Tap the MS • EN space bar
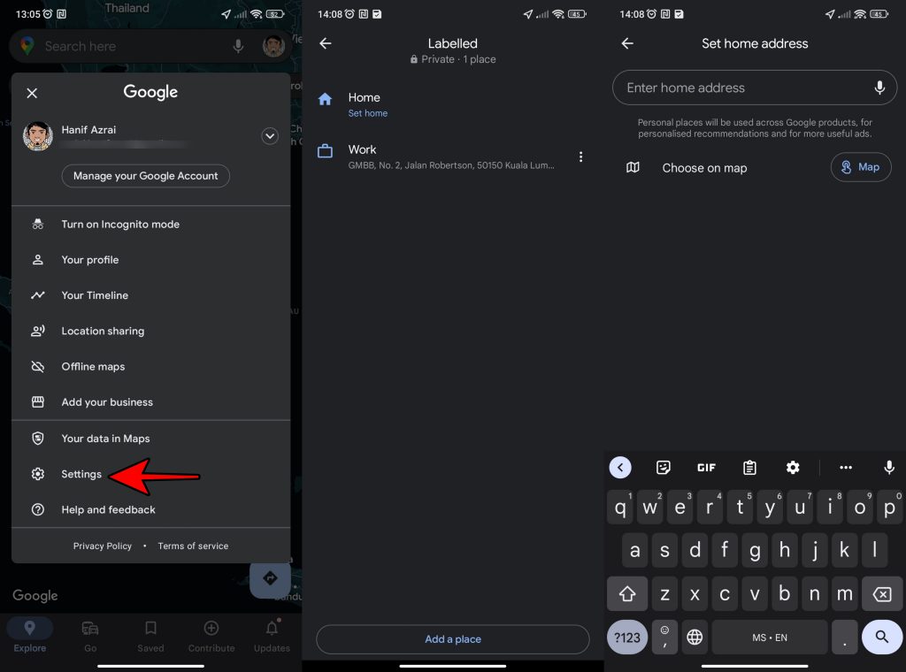The image size is (906, 672). pyautogui.click(x=770, y=638)
